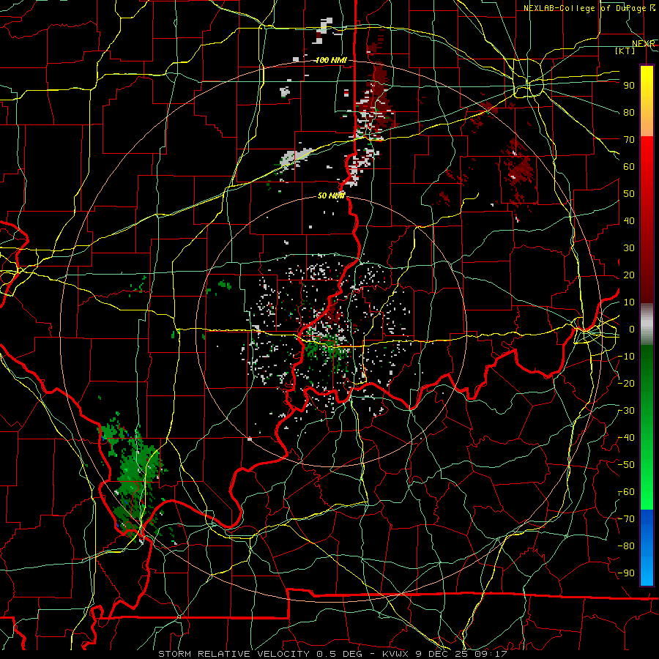
Task: Select the KVWX radar site ID in caption
Action: [395, 654]
